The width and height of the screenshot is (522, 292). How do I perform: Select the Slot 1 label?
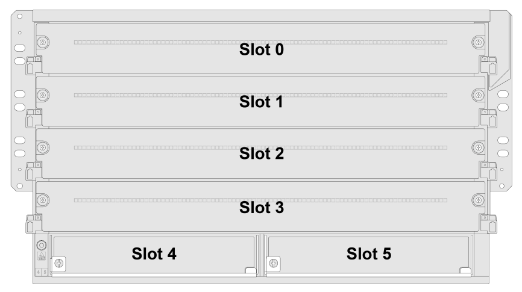click(261, 102)
